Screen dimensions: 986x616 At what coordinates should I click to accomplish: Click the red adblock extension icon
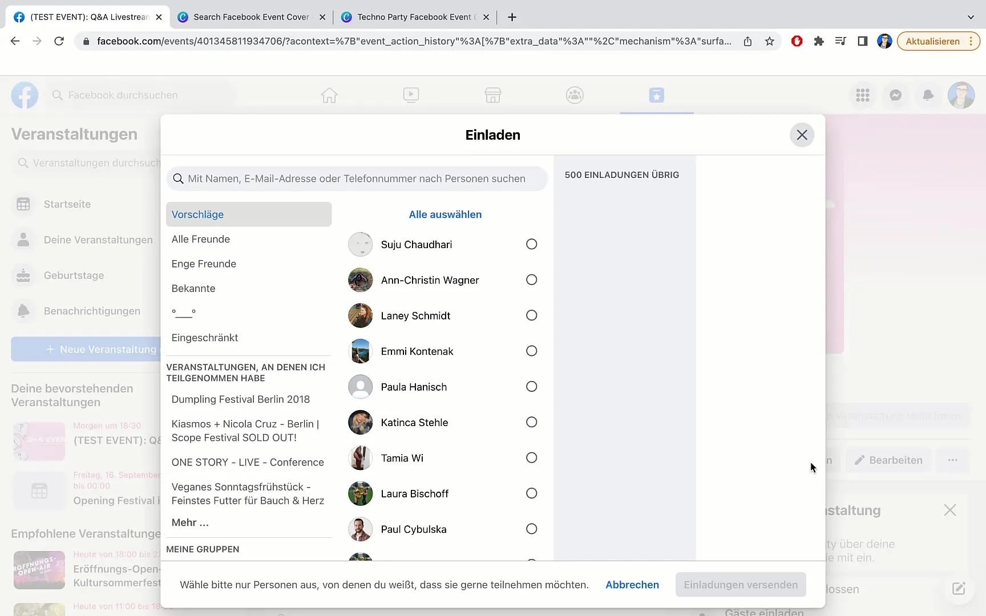tap(797, 41)
